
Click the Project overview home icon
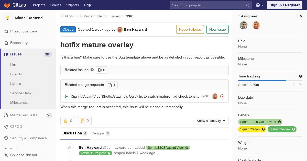[x=6, y=31]
